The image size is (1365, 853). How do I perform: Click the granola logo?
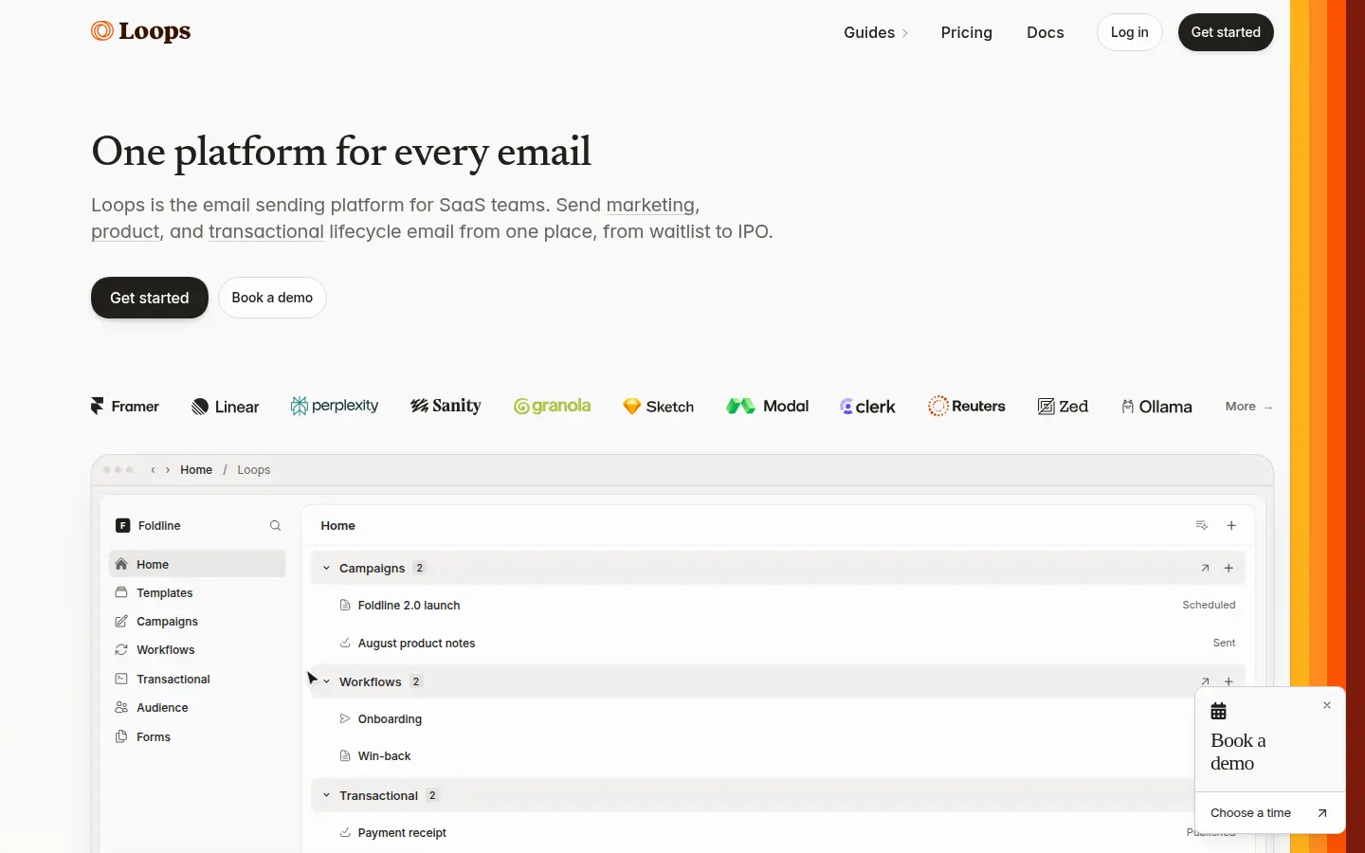553,406
